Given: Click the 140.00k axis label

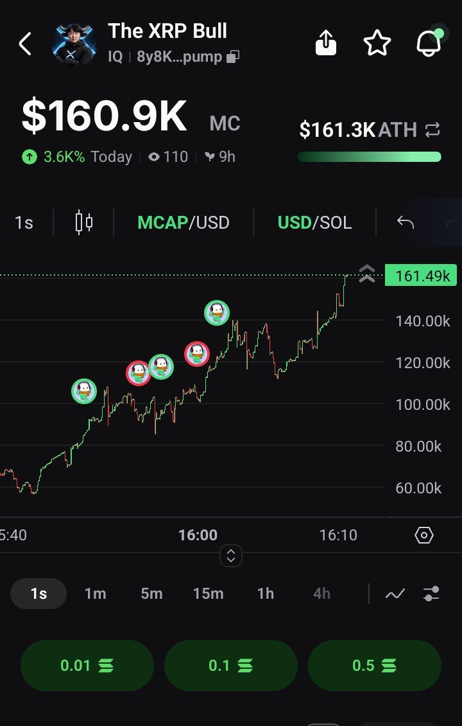Looking at the screenshot, I should (x=423, y=321).
